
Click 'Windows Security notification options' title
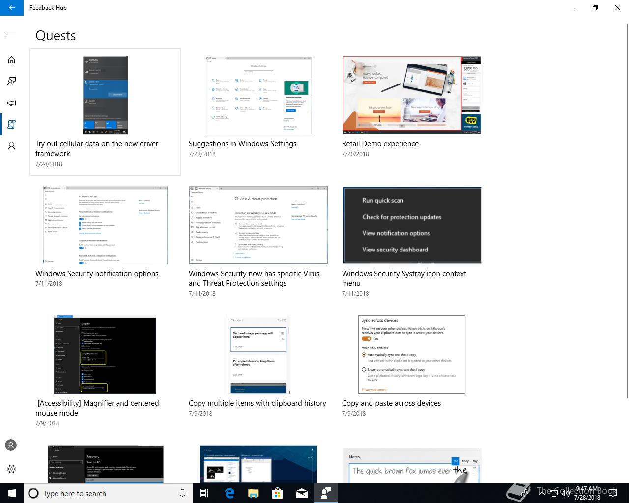(x=97, y=274)
